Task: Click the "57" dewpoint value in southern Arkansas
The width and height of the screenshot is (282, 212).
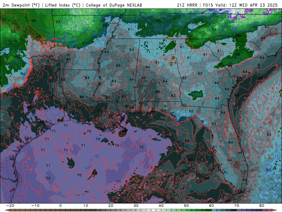Action: [x=85, y=43]
